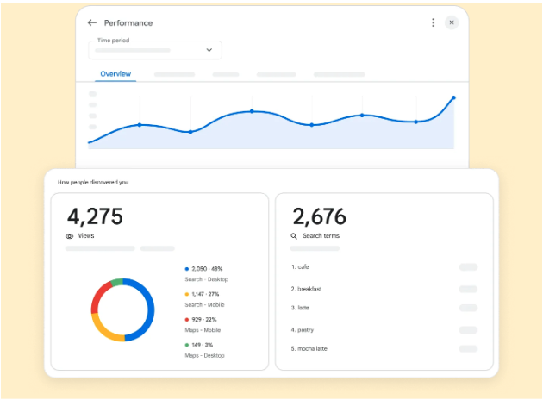Screen dimensions: 543x400
Task: Click the red segment of the donut chart
Action: point(98,296)
